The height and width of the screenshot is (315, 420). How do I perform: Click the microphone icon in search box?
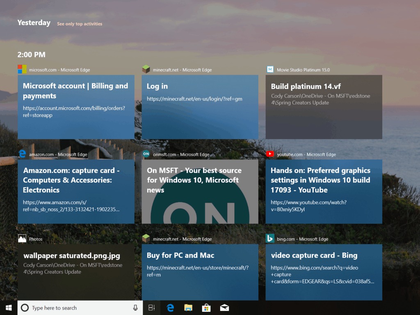point(135,308)
